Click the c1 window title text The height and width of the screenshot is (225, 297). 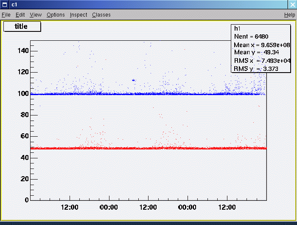tap(14, 5)
